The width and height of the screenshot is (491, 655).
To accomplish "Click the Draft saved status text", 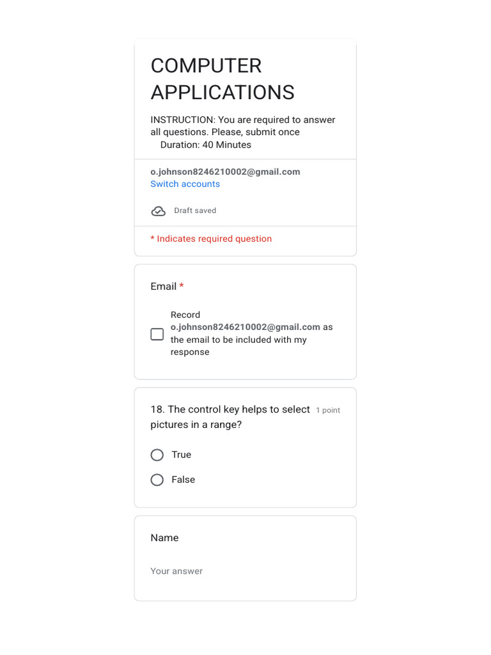I will coord(195,210).
